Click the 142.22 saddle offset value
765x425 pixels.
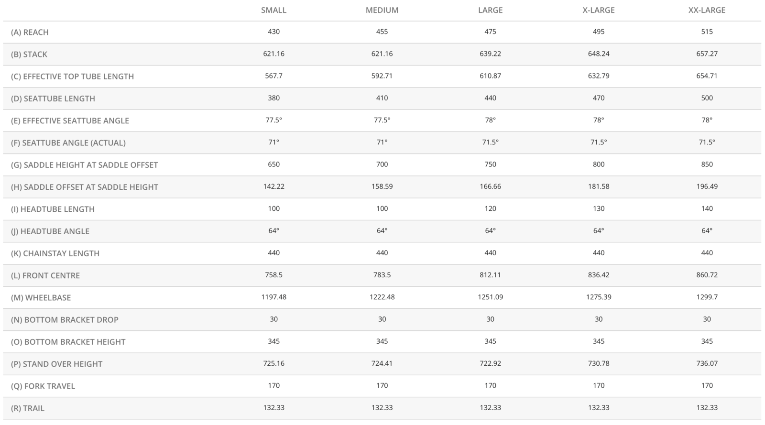coord(273,186)
